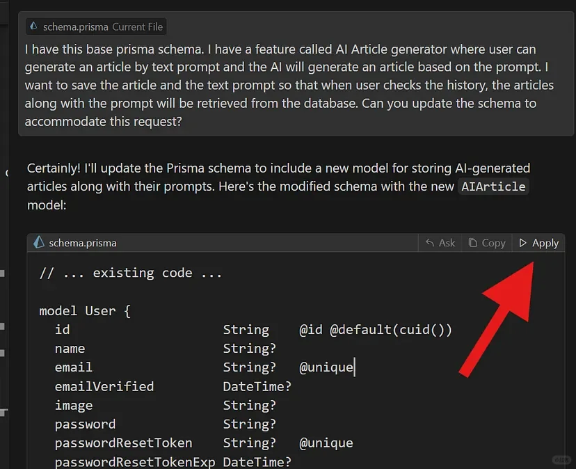Viewport: 576px width, 469px height.
Task: Open the schema.prisma filename in the code header
Action: click(x=83, y=243)
